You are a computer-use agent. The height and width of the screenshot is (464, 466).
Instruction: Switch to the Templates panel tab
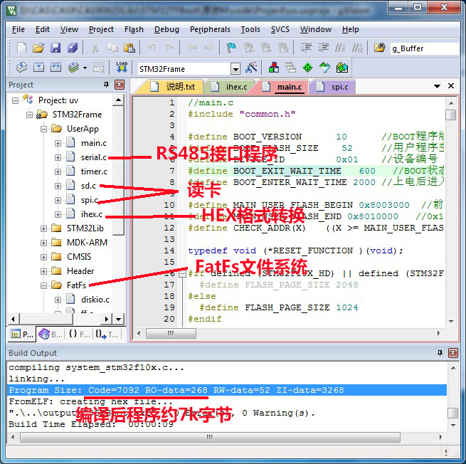click(x=107, y=334)
